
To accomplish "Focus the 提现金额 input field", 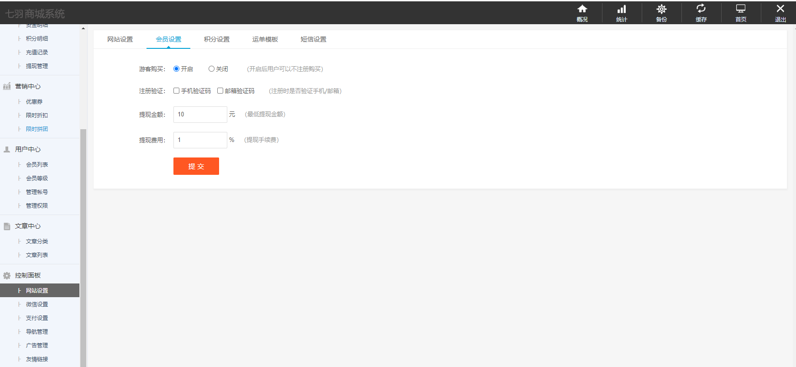I will [x=200, y=115].
